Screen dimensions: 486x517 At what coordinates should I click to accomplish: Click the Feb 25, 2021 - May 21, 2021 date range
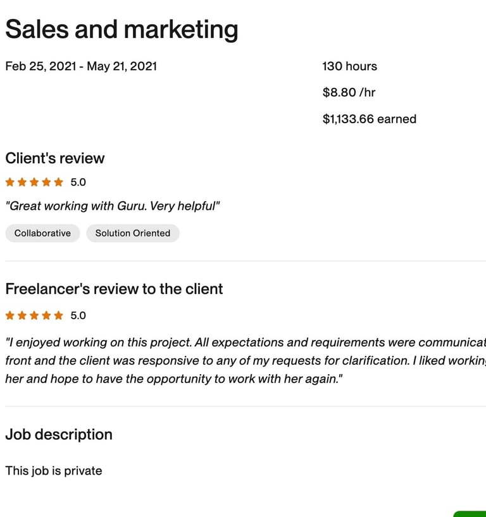tap(81, 66)
